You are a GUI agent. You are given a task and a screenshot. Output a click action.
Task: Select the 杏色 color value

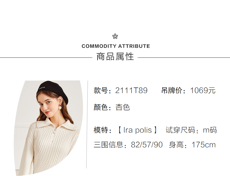tap(123, 107)
